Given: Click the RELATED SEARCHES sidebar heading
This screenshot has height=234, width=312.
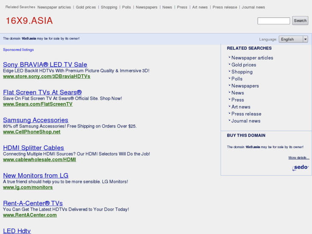Looking at the screenshot, I should point(249,48).
